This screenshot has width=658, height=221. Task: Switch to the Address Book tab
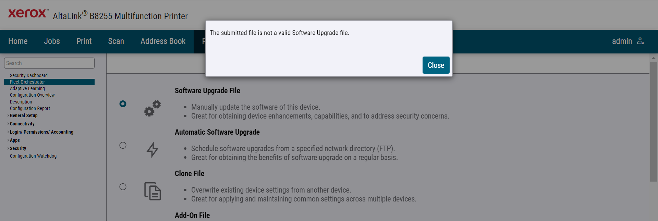[163, 41]
